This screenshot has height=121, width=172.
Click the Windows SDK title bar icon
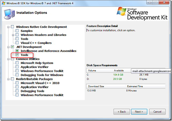(x=3, y=3)
